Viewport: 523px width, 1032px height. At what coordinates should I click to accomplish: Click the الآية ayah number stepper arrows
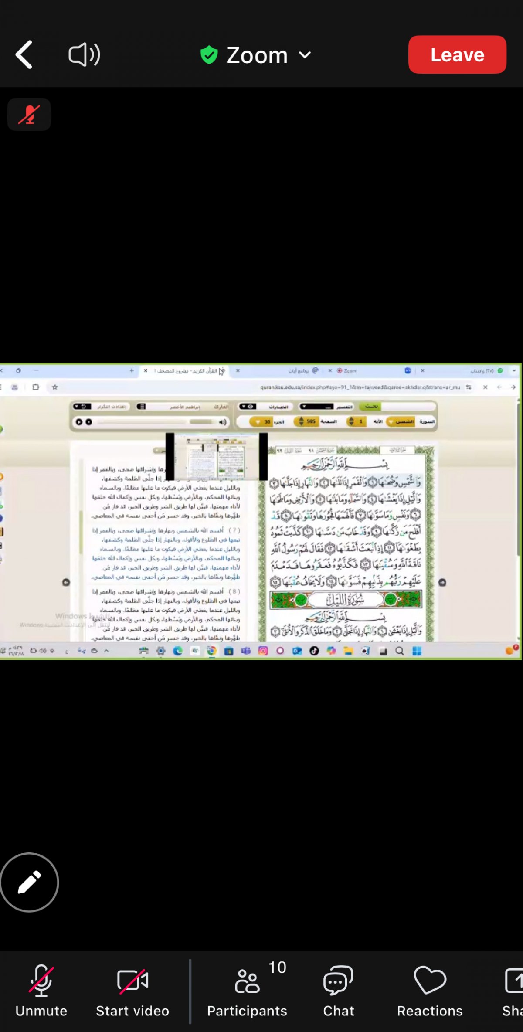[351, 421]
